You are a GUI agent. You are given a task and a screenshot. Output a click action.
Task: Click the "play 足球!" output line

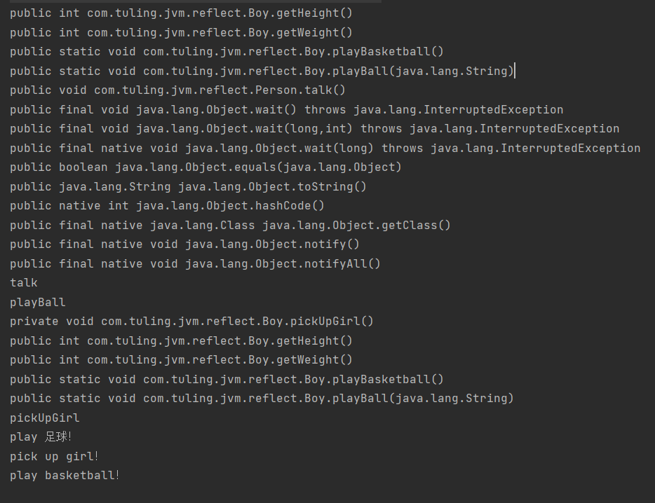point(41,437)
